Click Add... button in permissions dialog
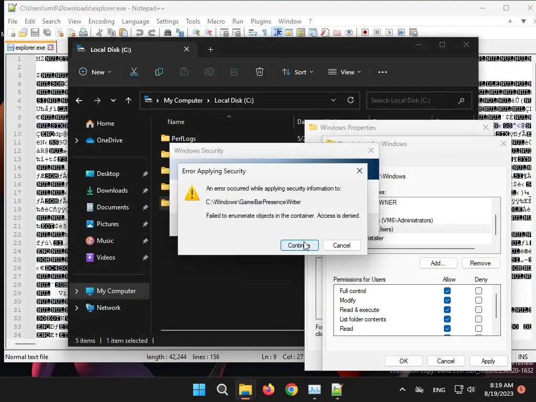The width and height of the screenshot is (536, 402). [x=438, y=263]
